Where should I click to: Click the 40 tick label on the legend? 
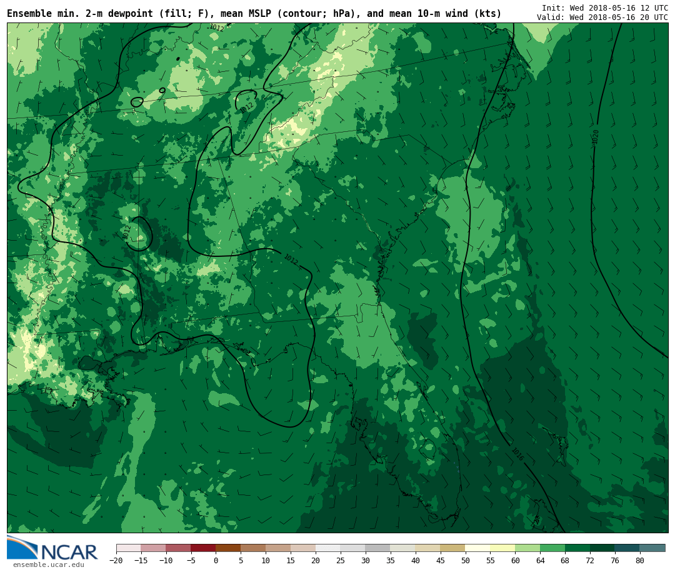(x=416, y=560)
